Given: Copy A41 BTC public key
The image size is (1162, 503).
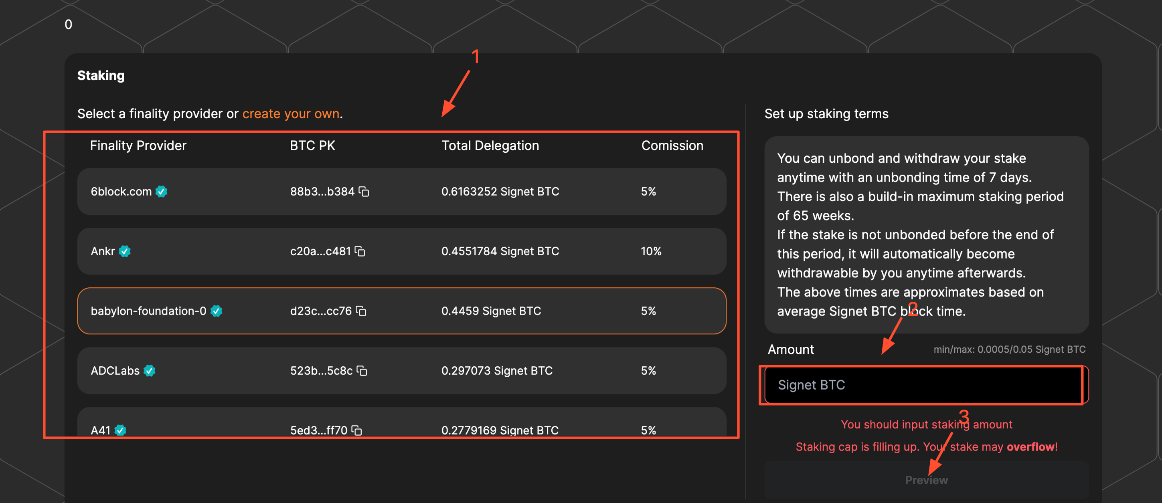Looking at the screenshot, I should click(357, 430).
